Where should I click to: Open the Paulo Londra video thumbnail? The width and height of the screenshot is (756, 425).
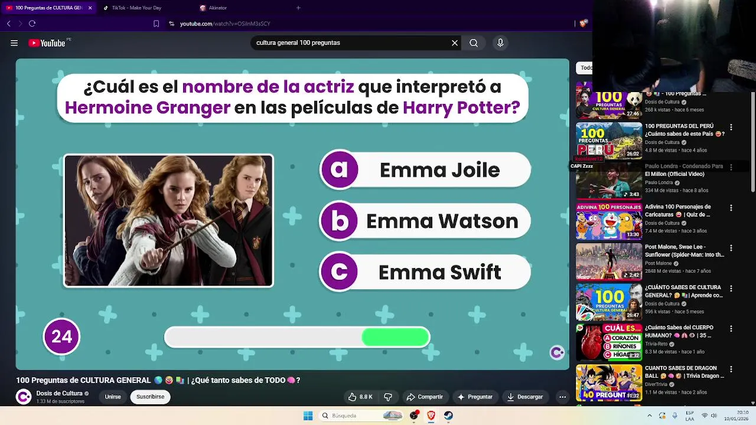point(609,181)
